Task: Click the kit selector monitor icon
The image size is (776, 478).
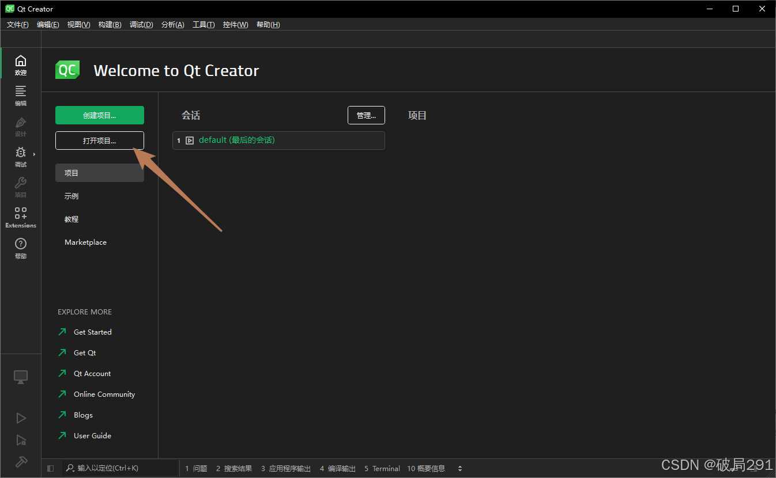Action: [x=21, y=377]
